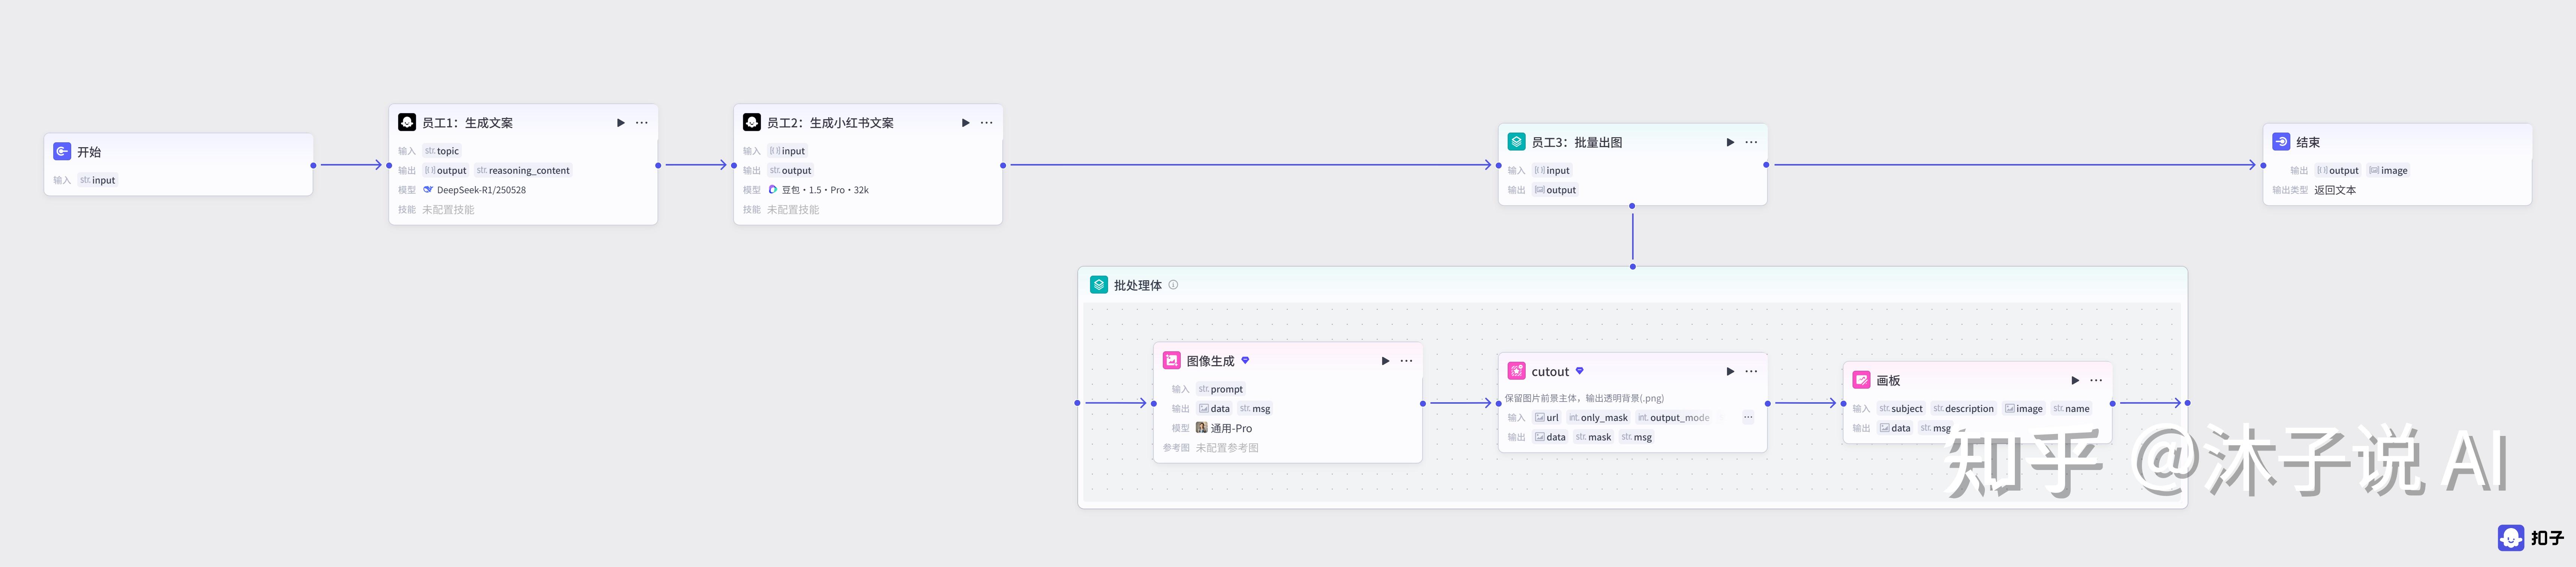Open more options for 画板
This screenshot has width=2576, height=567.
pos(2097,380)
